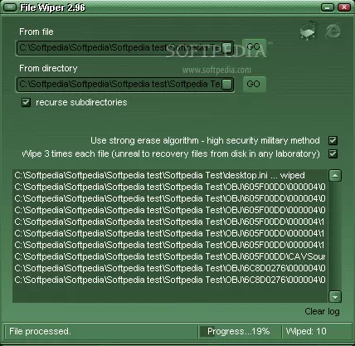Viewport: 355px width, 346px height.
Task: Click the log scroll up arrow
Action: [x=335, y=176]
